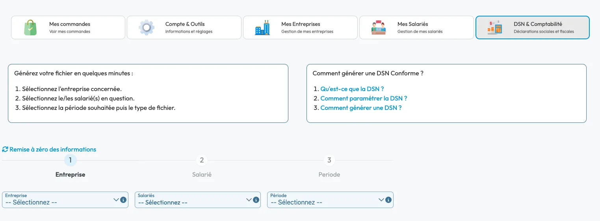Click the calculator icon for DSN & Comptabilité
This screenshot has height=221, width=600.
point(495,27)
